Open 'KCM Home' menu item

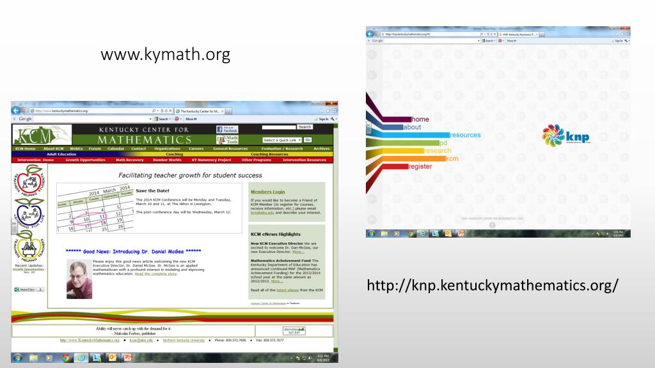point(26,148)
